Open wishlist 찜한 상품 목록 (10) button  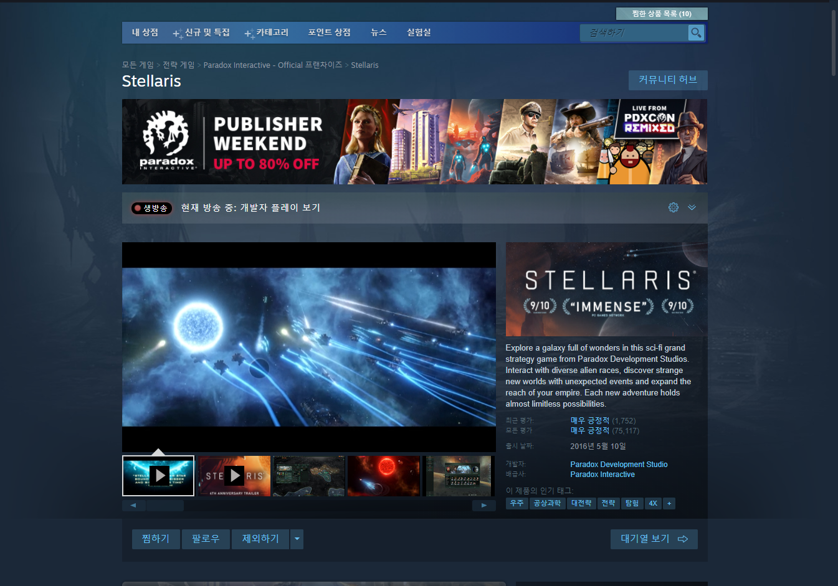(662, 14)
